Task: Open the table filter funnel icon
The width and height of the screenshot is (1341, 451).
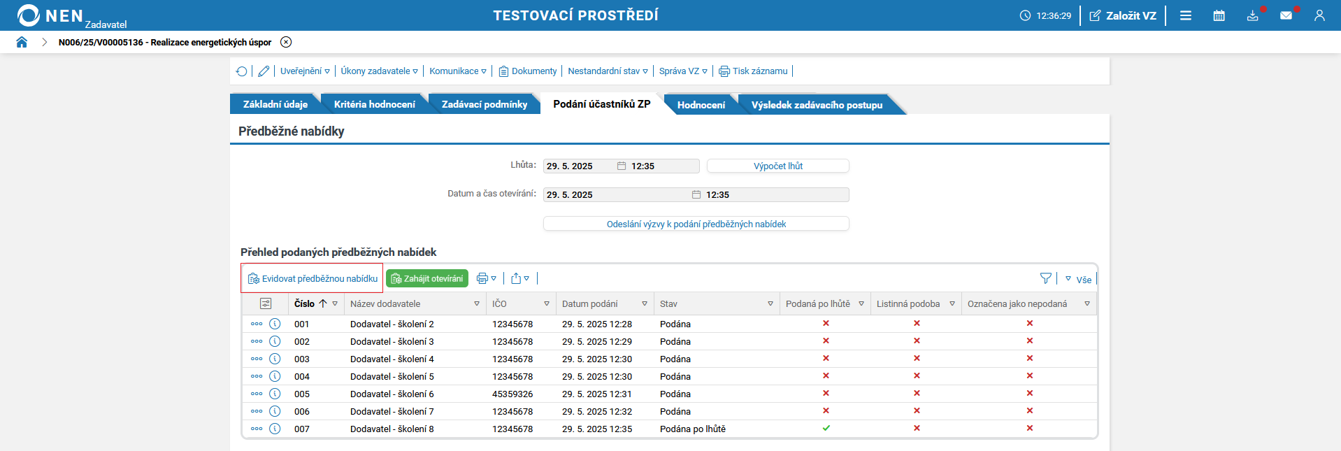Action: [x=1045, y=278]
